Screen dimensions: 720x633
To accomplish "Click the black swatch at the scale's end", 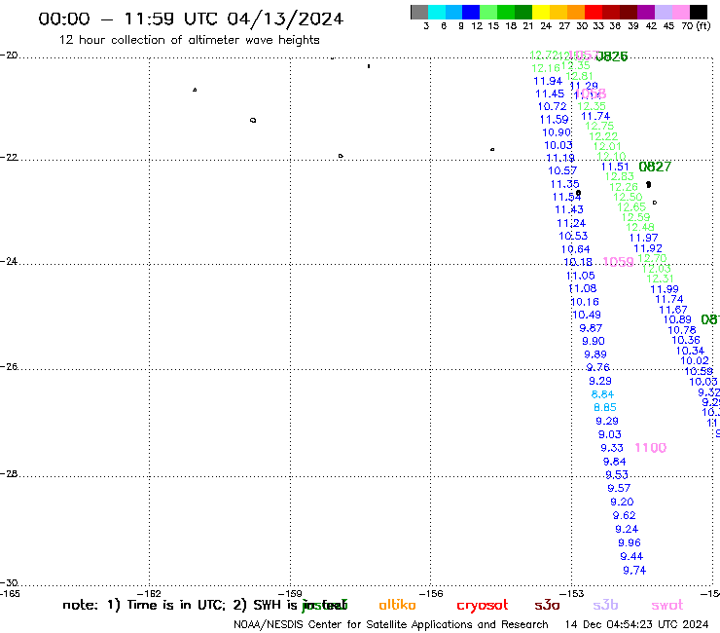I will point(699,12).
